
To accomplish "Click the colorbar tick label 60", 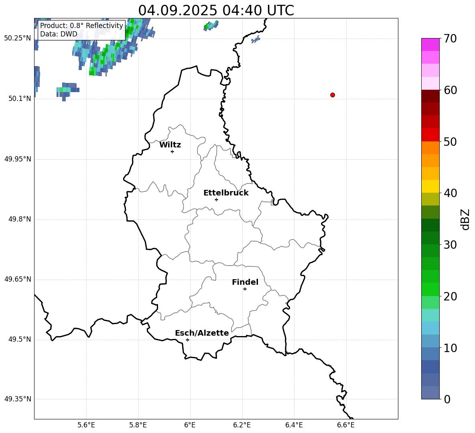I will pos(450,90).
